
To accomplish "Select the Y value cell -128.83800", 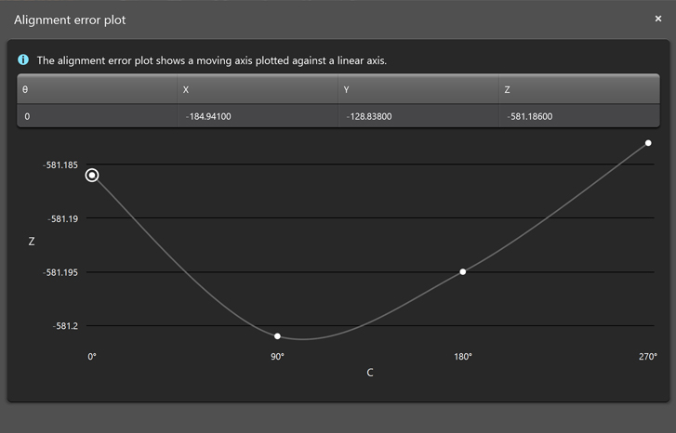I will click(x=418, y=116).
